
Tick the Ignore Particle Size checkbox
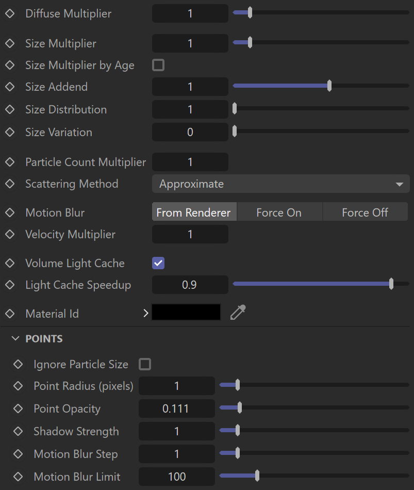tap(145, 364)
